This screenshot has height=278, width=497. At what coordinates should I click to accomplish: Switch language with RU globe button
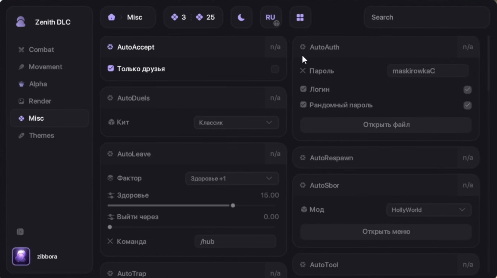(271, 18)
